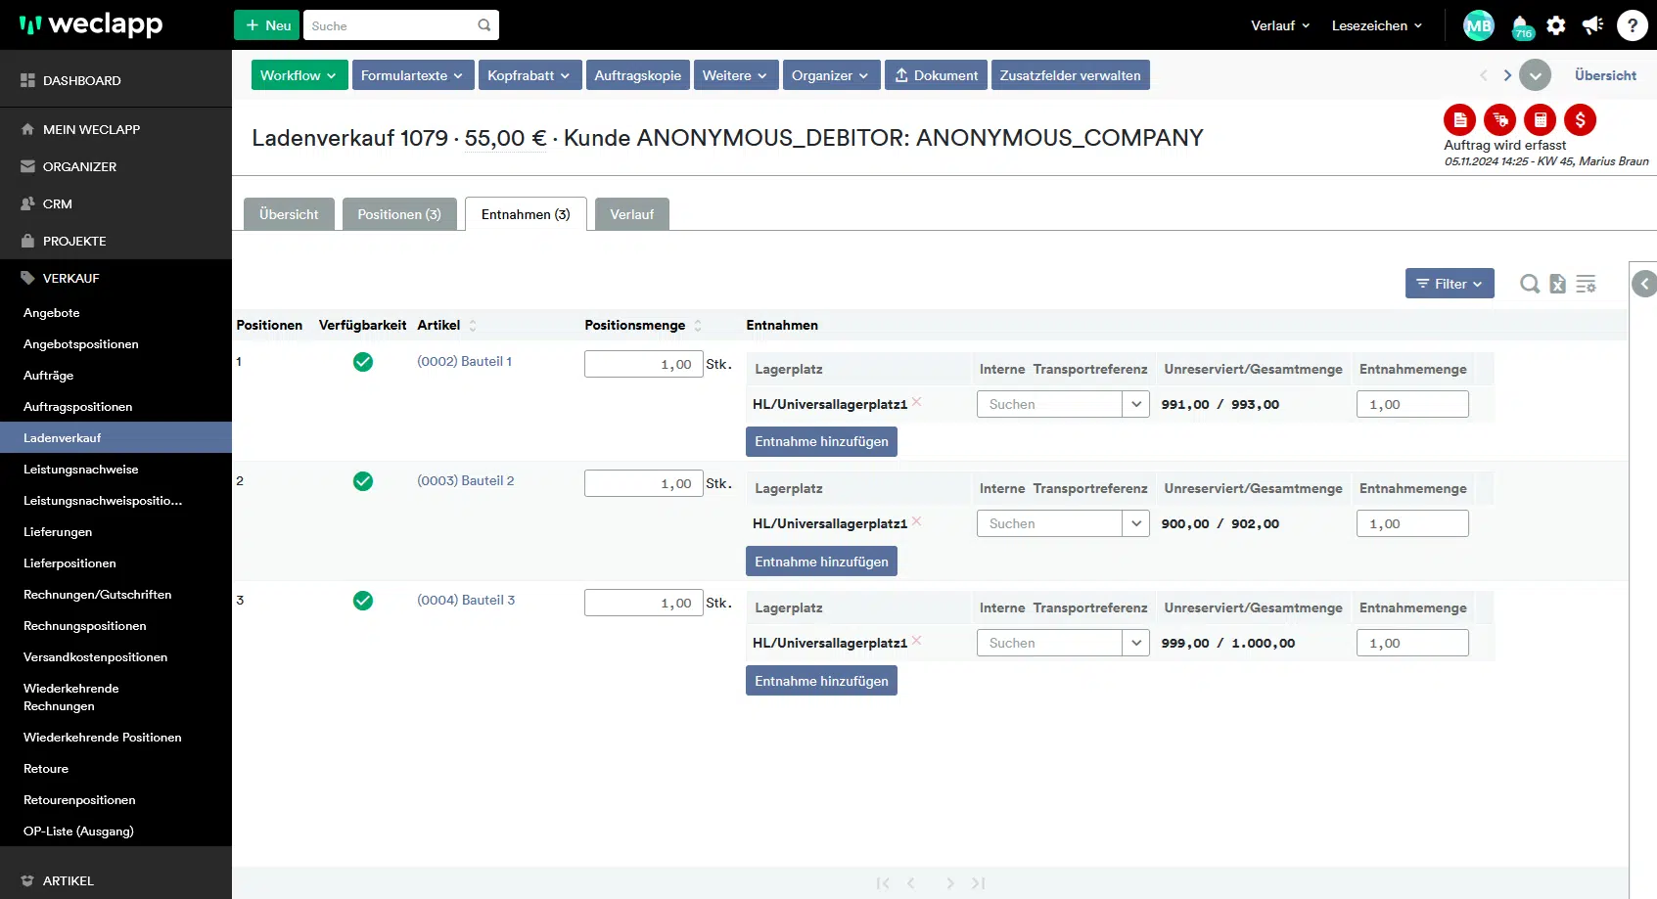
Task: Open the MB user avatar menu
Action: coord(1478,25)
